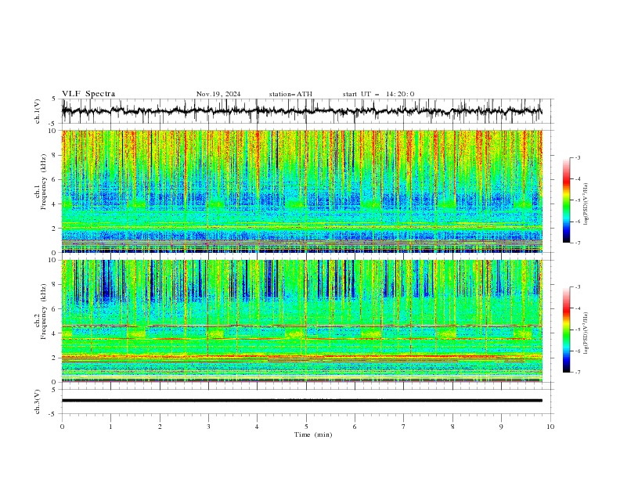Click the '6' kHz tick of ch.1 spectrogram
The height and width of the screenshot is (479, 620).
click(55, 179)
